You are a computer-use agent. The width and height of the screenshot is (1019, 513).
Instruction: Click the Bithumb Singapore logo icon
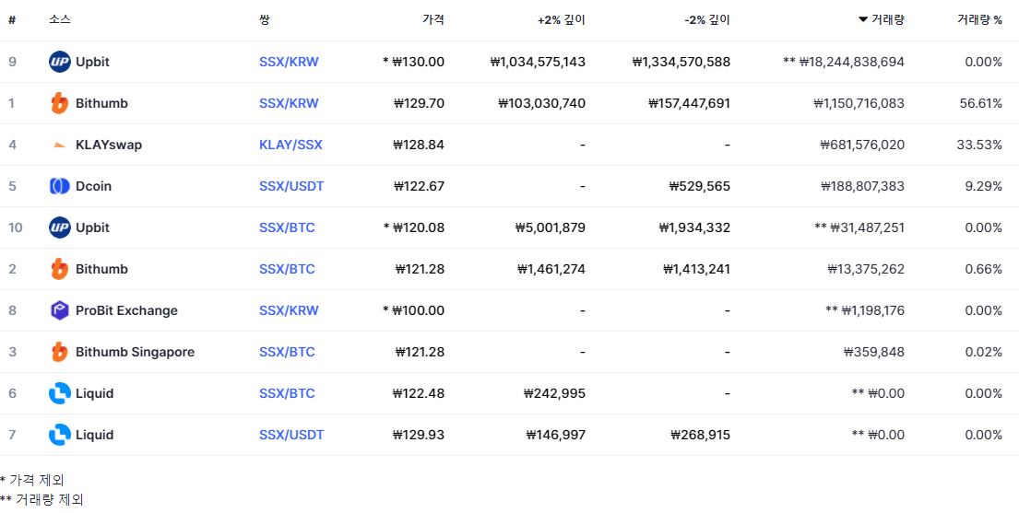point(60,352)
